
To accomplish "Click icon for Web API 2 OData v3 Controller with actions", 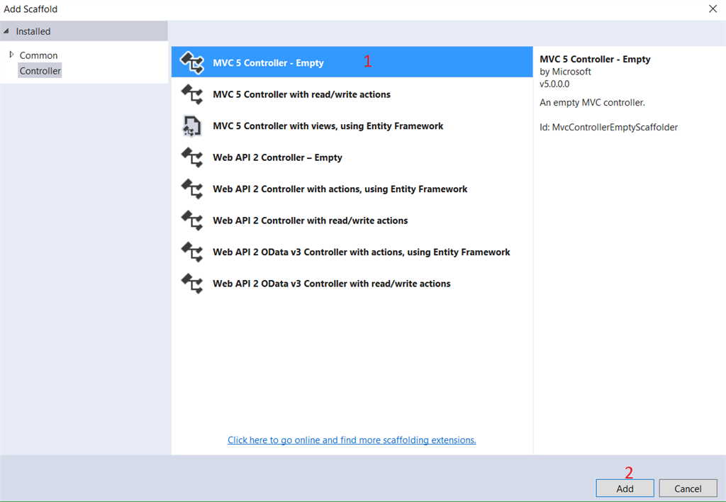I will [x=191, y=252].
